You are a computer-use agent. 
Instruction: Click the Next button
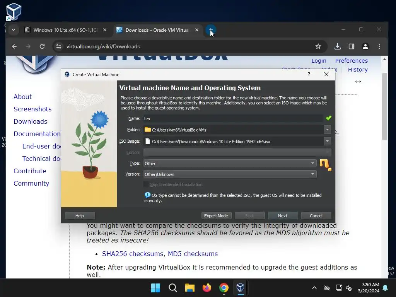coord(283,216)
